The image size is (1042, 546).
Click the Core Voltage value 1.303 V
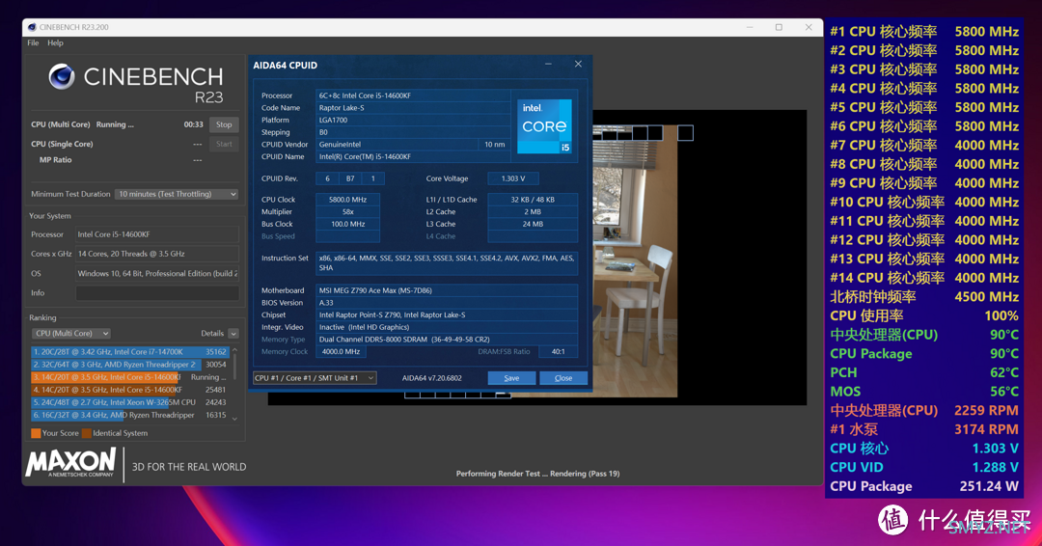tap(513, 178)
